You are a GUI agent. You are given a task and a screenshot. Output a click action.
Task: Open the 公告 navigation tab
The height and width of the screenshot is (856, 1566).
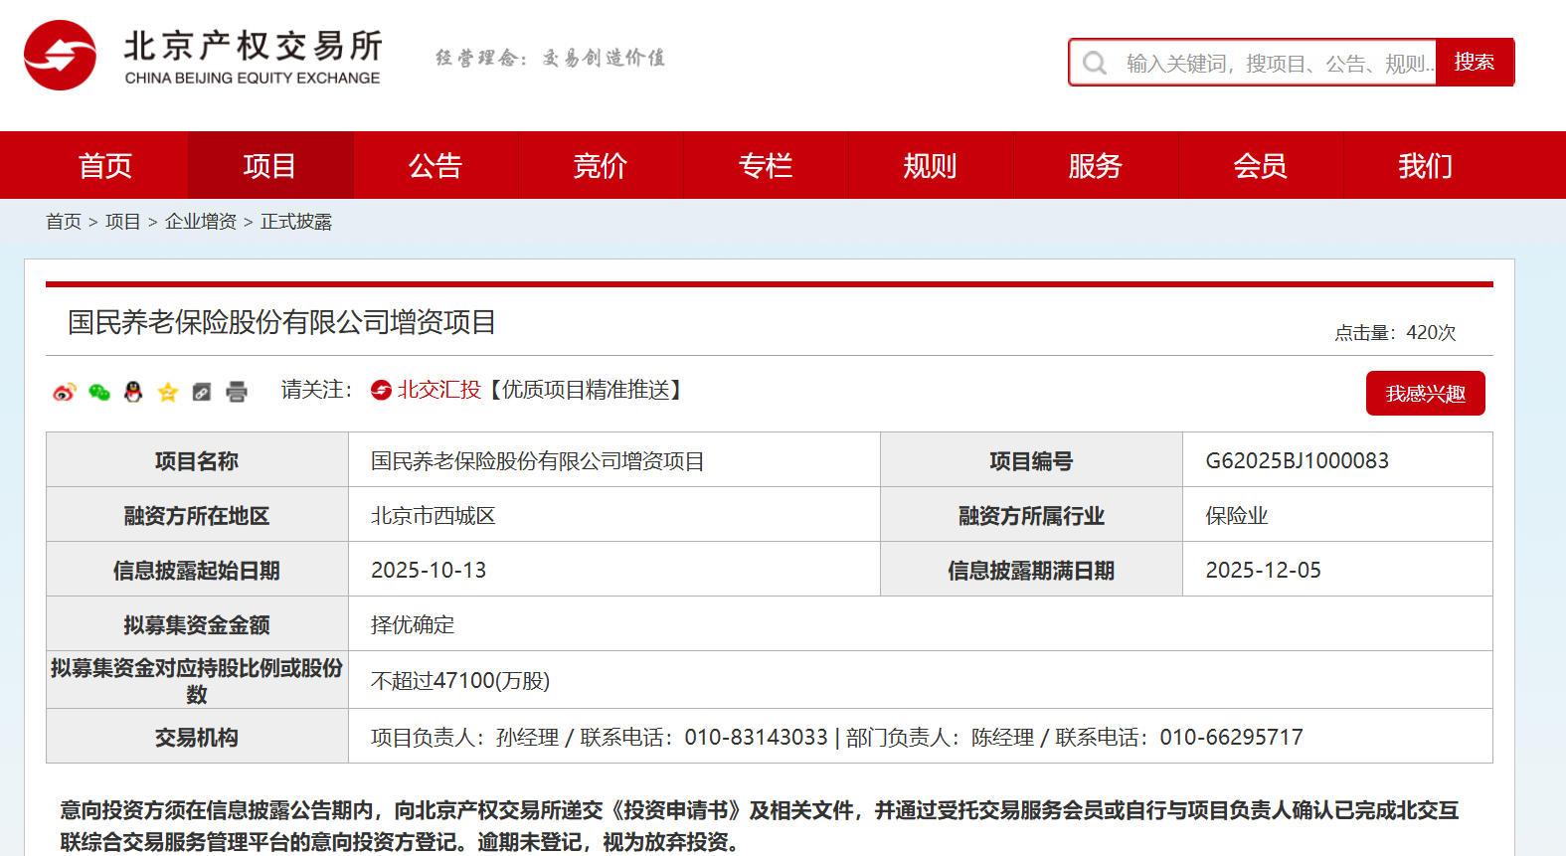point(435,166)
